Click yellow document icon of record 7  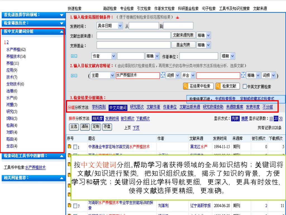[x=70, y=205]
